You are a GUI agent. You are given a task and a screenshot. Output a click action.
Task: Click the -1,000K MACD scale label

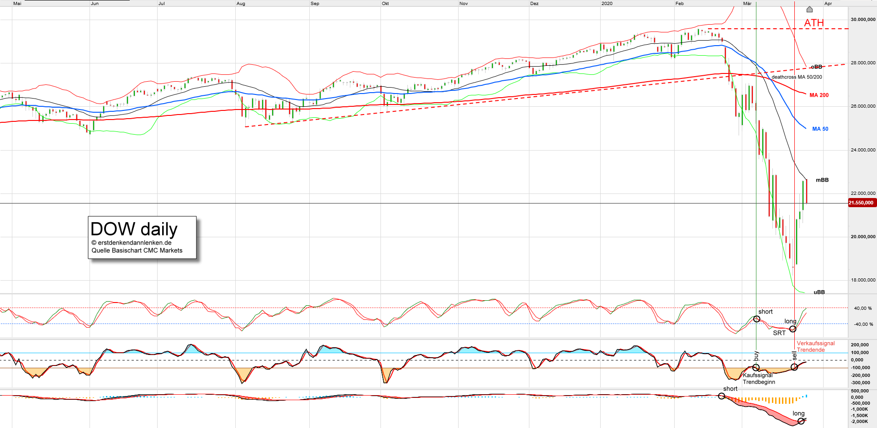point(860,409)
